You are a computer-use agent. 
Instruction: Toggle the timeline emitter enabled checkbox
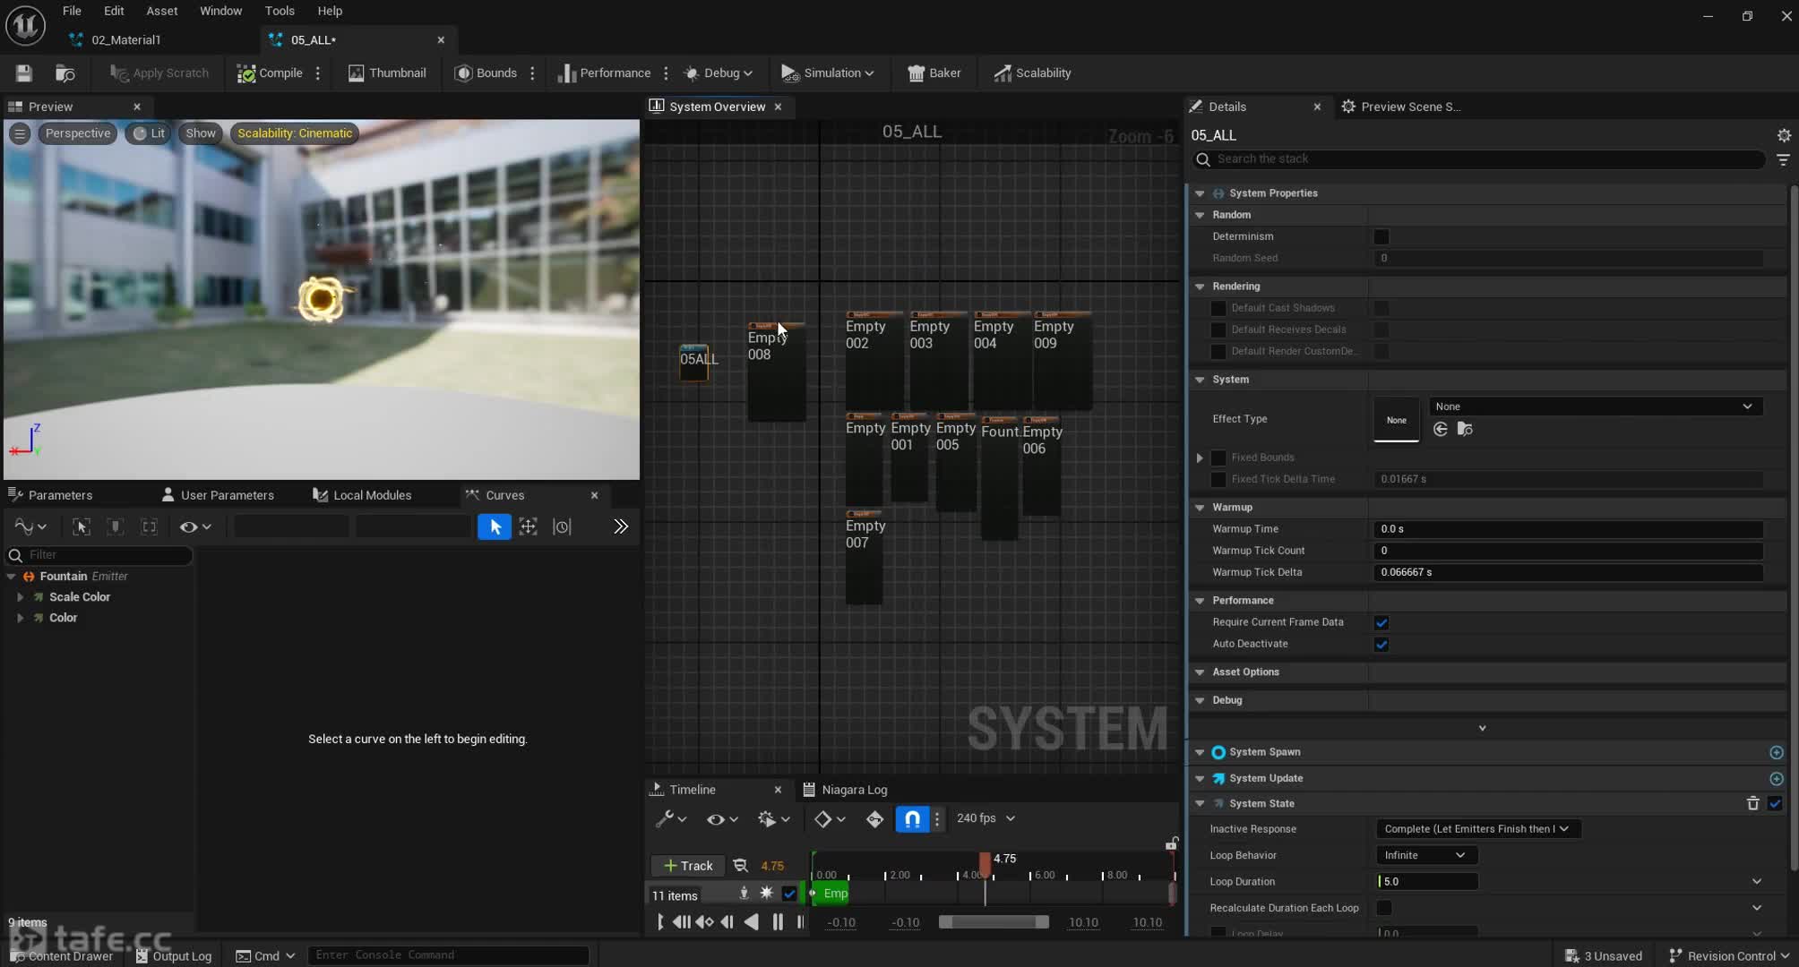(x=789, y=894)
